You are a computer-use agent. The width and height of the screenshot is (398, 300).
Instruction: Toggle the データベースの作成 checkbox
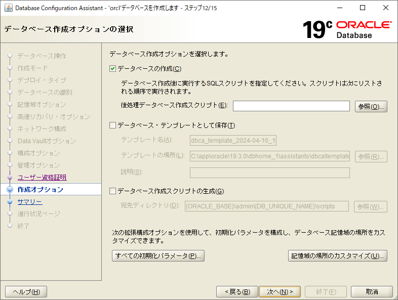pos(113,69)
